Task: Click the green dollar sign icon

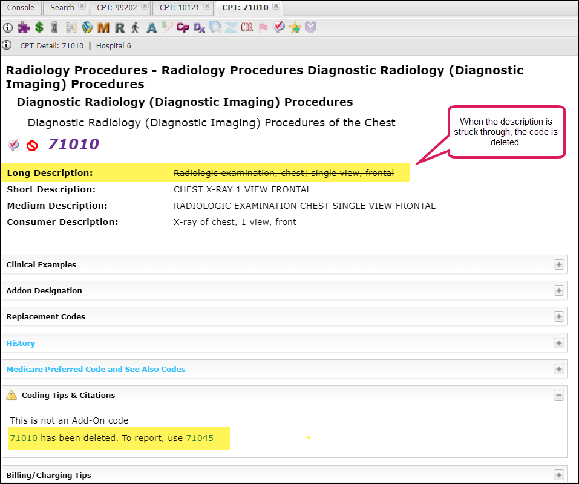Action: [x=39, y=27]
